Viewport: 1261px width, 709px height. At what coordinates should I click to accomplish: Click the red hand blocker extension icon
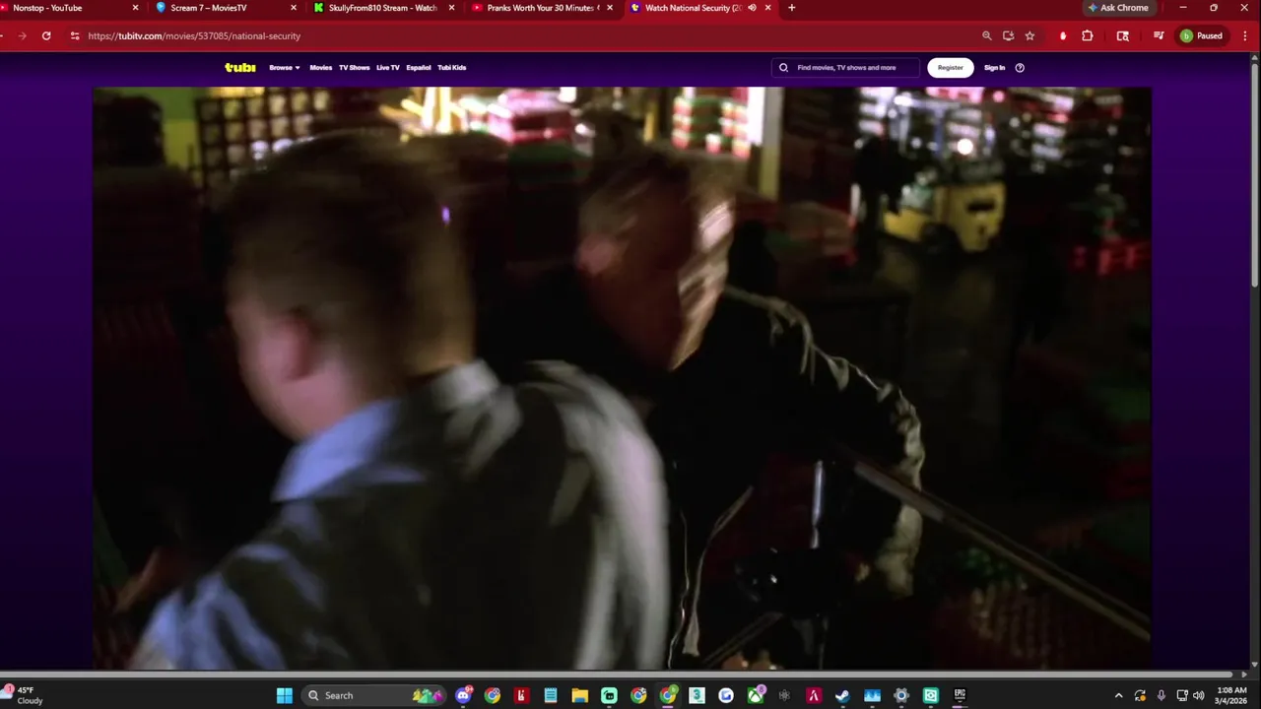click(x=1062, y=35)
